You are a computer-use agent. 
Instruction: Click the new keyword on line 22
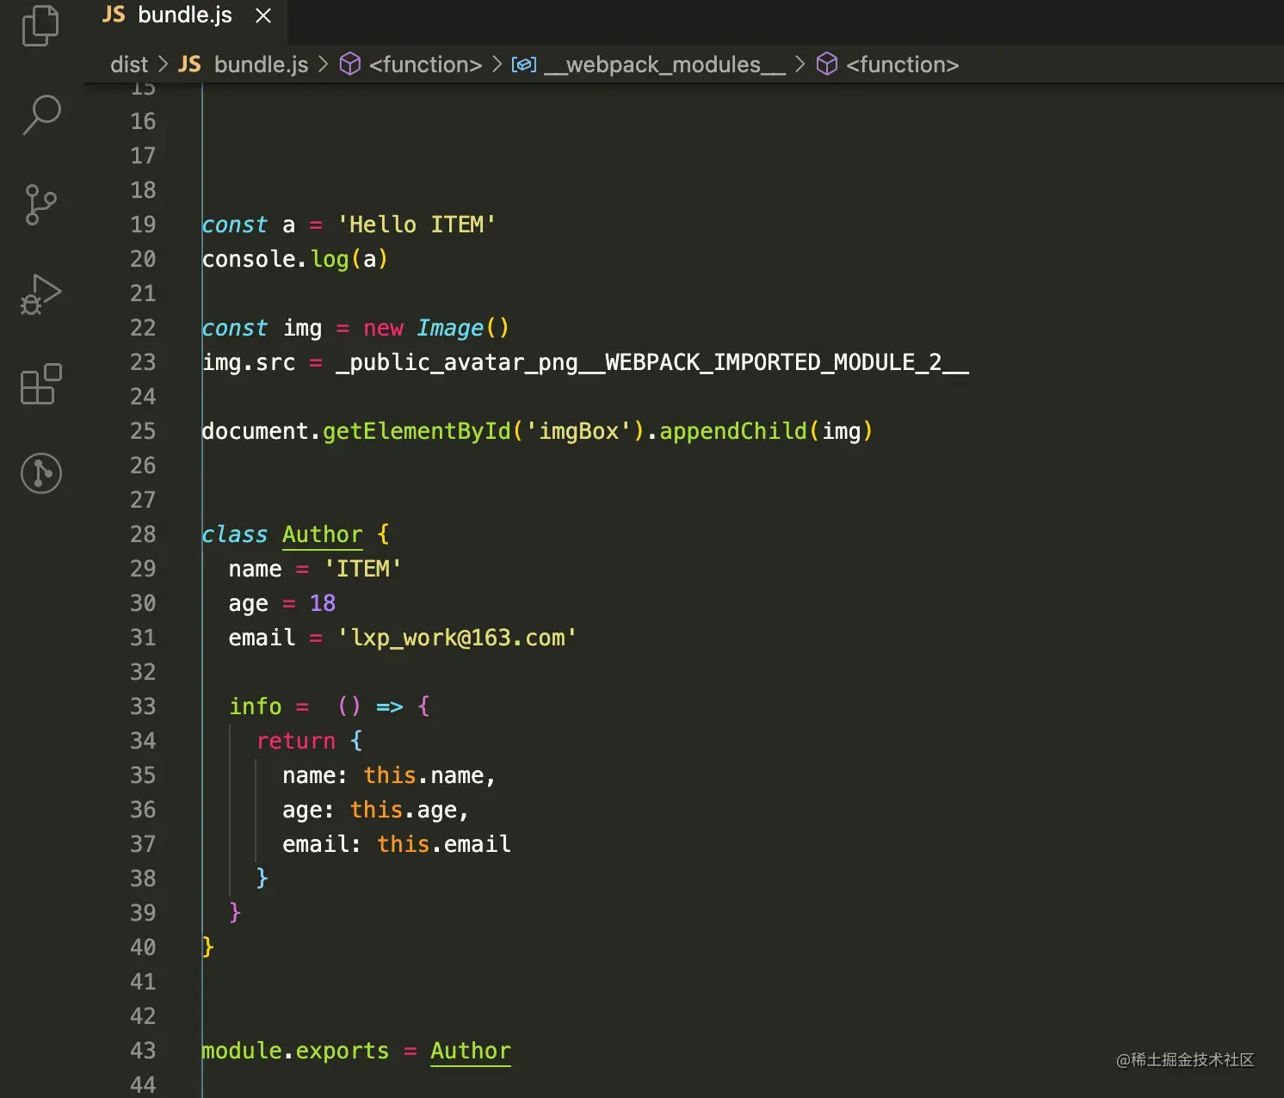[383, 329]
